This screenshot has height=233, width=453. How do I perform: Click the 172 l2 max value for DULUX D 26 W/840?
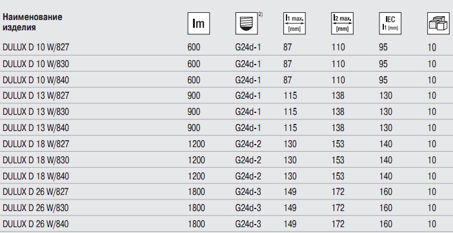pos(338,224)
